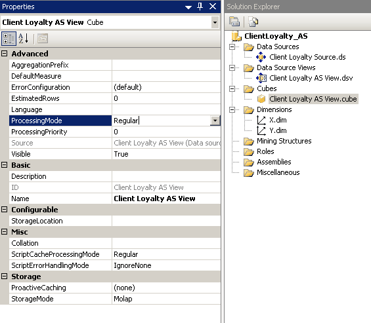Click the ClientLoyalty_AS project node
Image resolution: width=371 pixels, height=323 pixels.
pos(276,36)
